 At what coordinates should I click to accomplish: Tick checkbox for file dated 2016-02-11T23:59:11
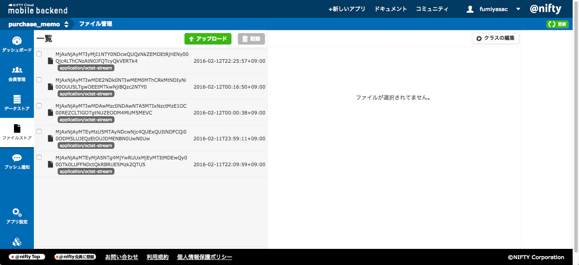coord(39,131)
